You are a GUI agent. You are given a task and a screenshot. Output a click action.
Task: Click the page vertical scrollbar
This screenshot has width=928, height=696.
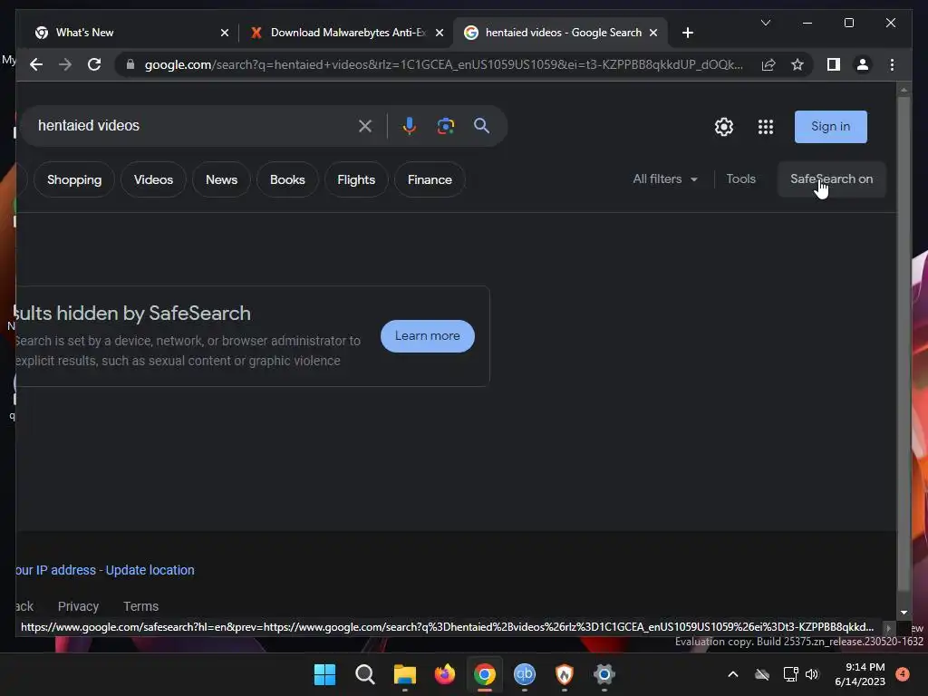pos(904,343)
